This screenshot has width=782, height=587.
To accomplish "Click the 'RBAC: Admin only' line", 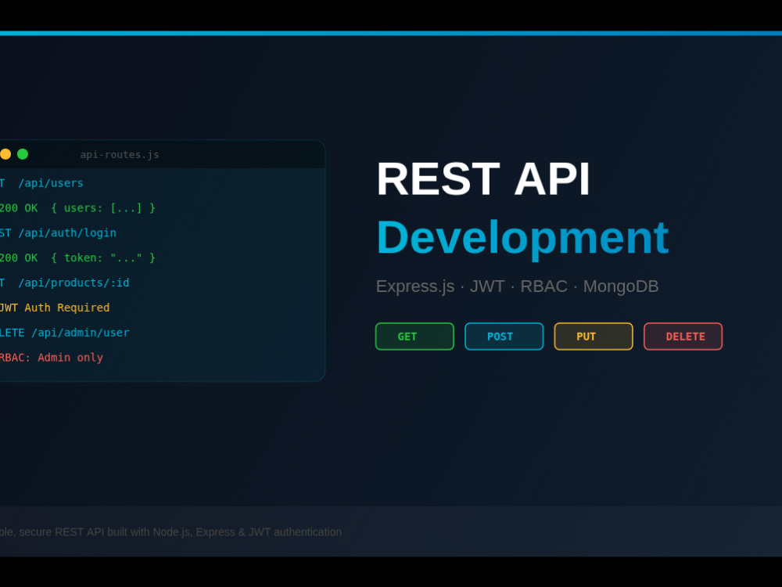I will coord(52,358).
